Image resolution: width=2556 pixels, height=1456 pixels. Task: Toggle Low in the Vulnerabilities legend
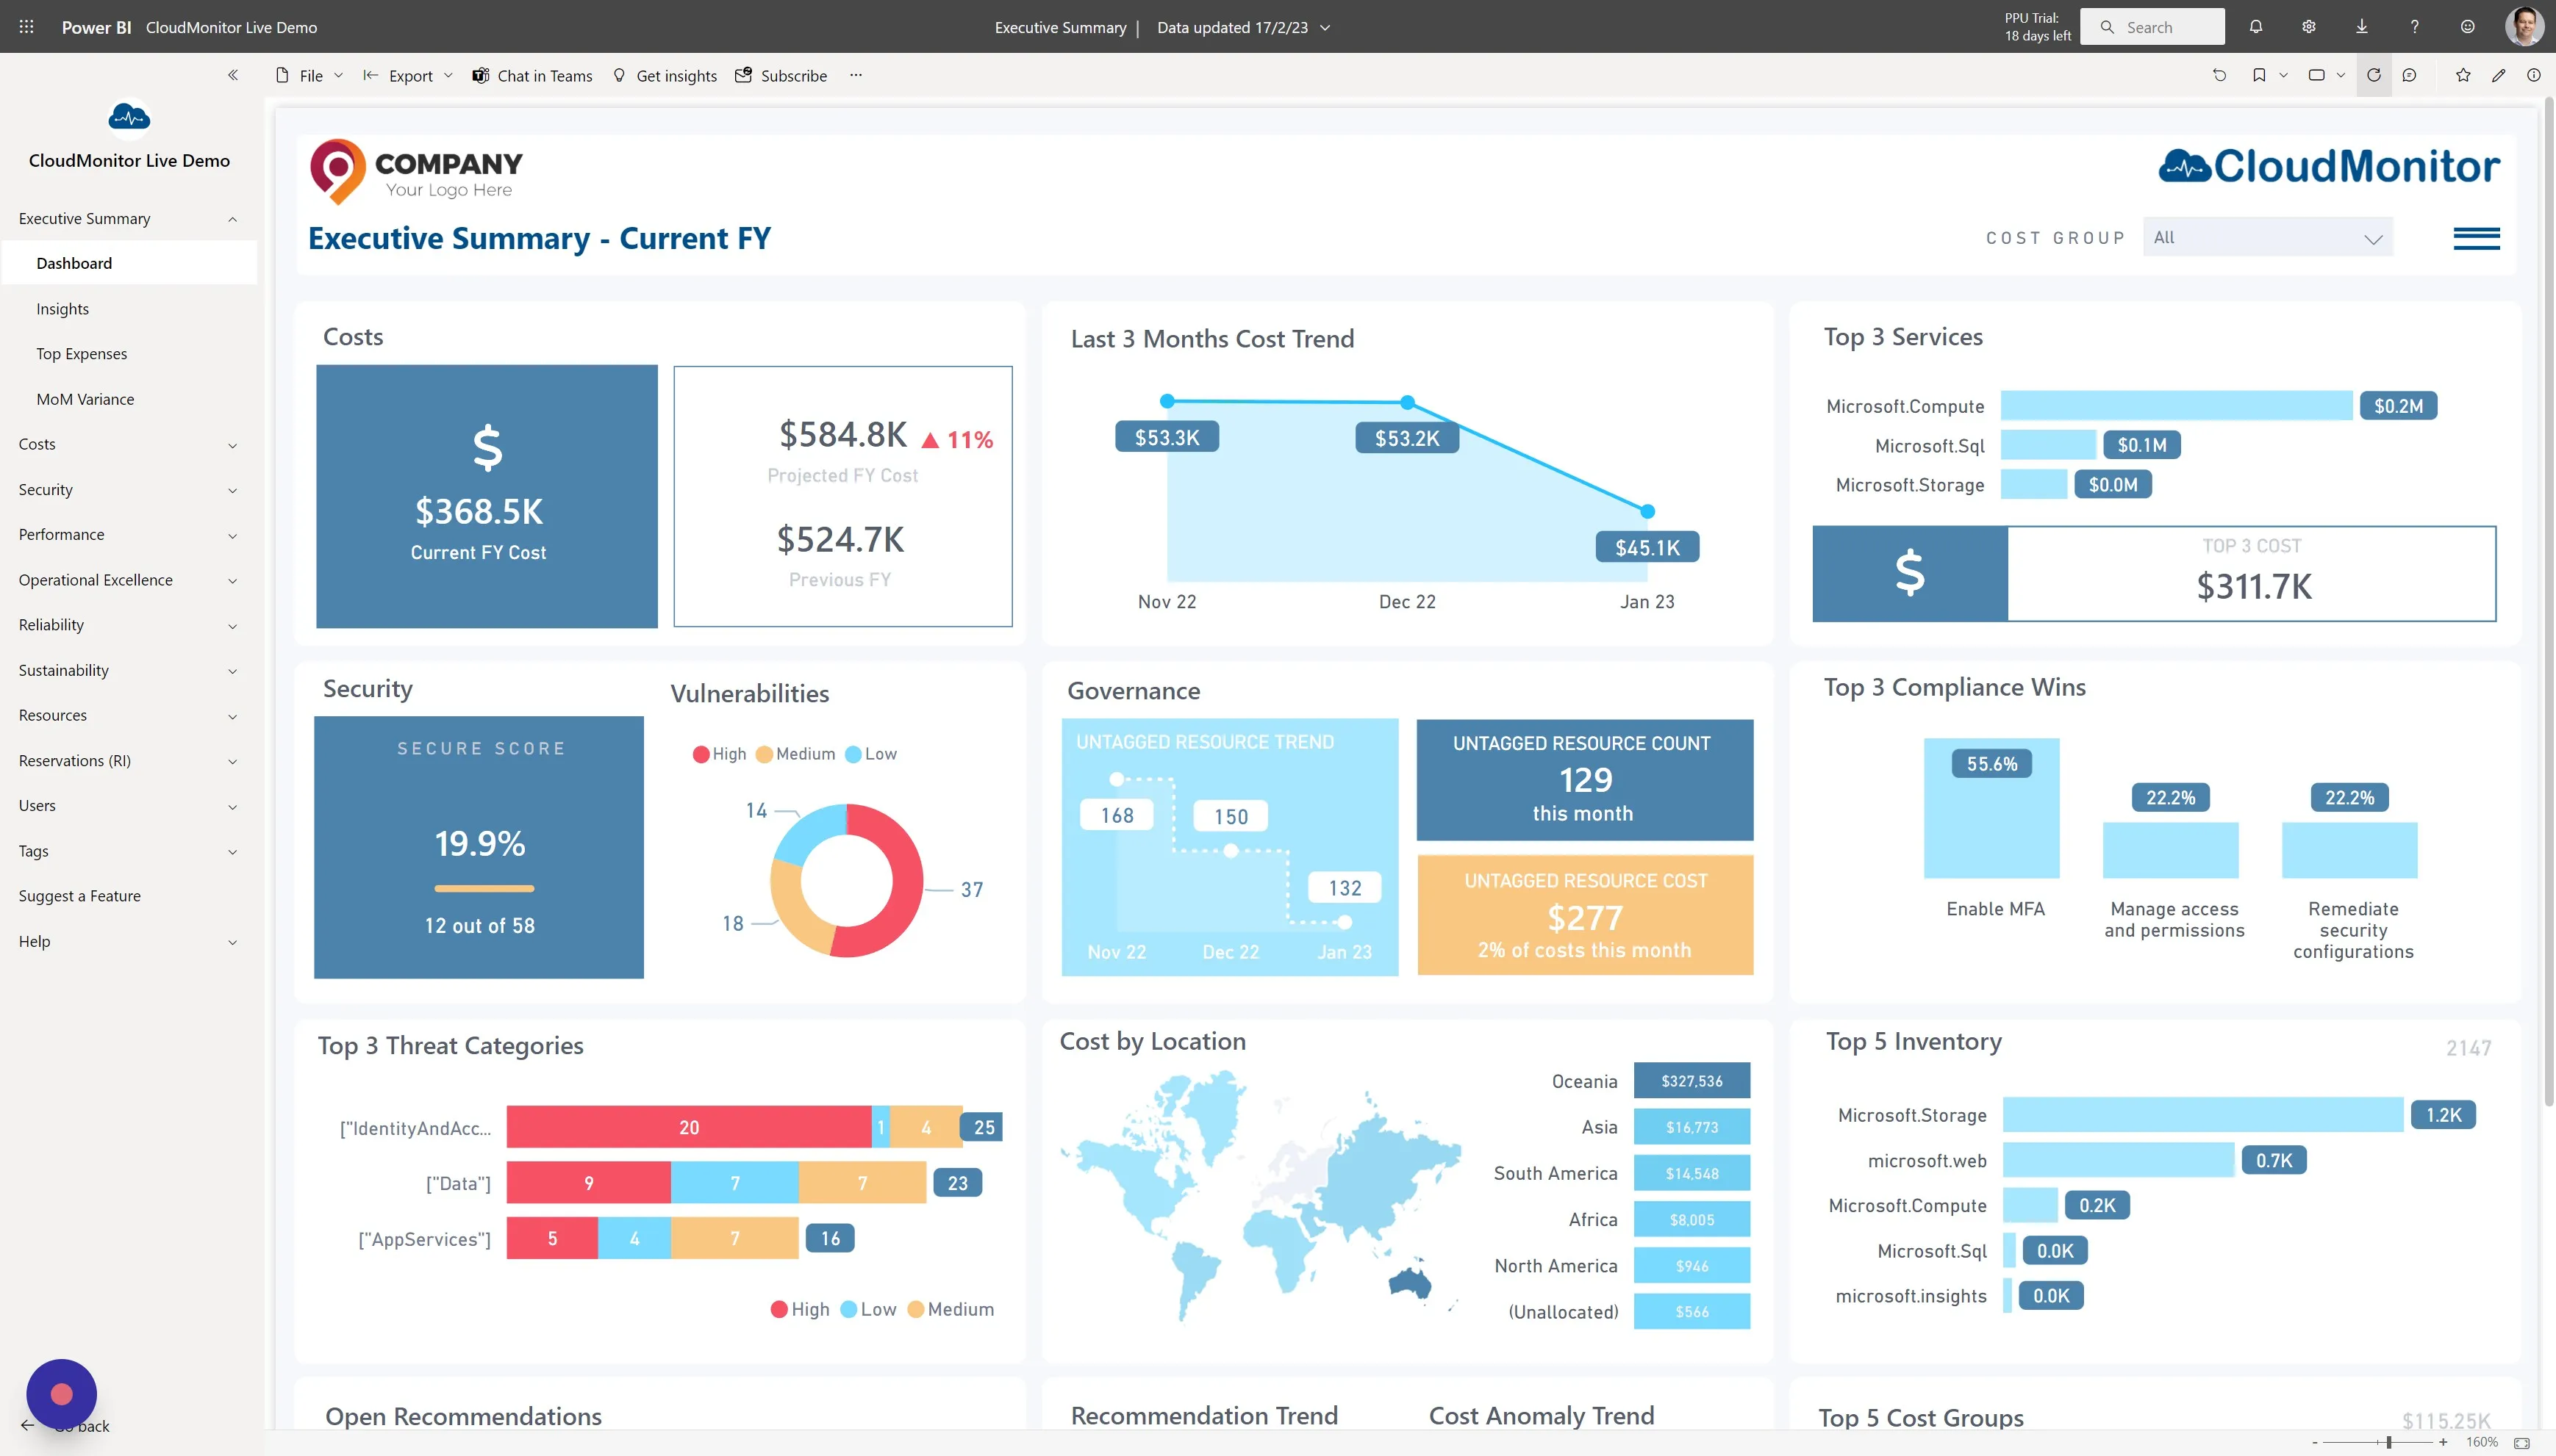pos(871,754)
